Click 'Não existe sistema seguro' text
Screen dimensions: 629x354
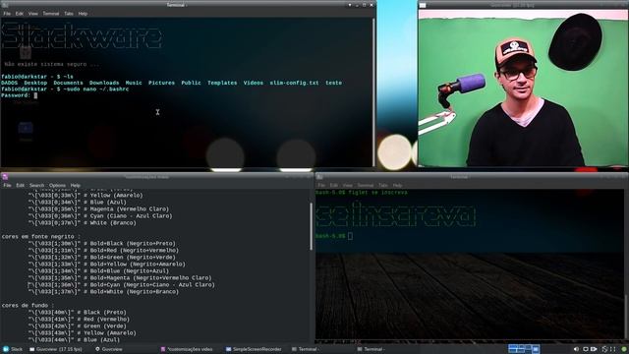pyautogui.click(x=51, y=64)
